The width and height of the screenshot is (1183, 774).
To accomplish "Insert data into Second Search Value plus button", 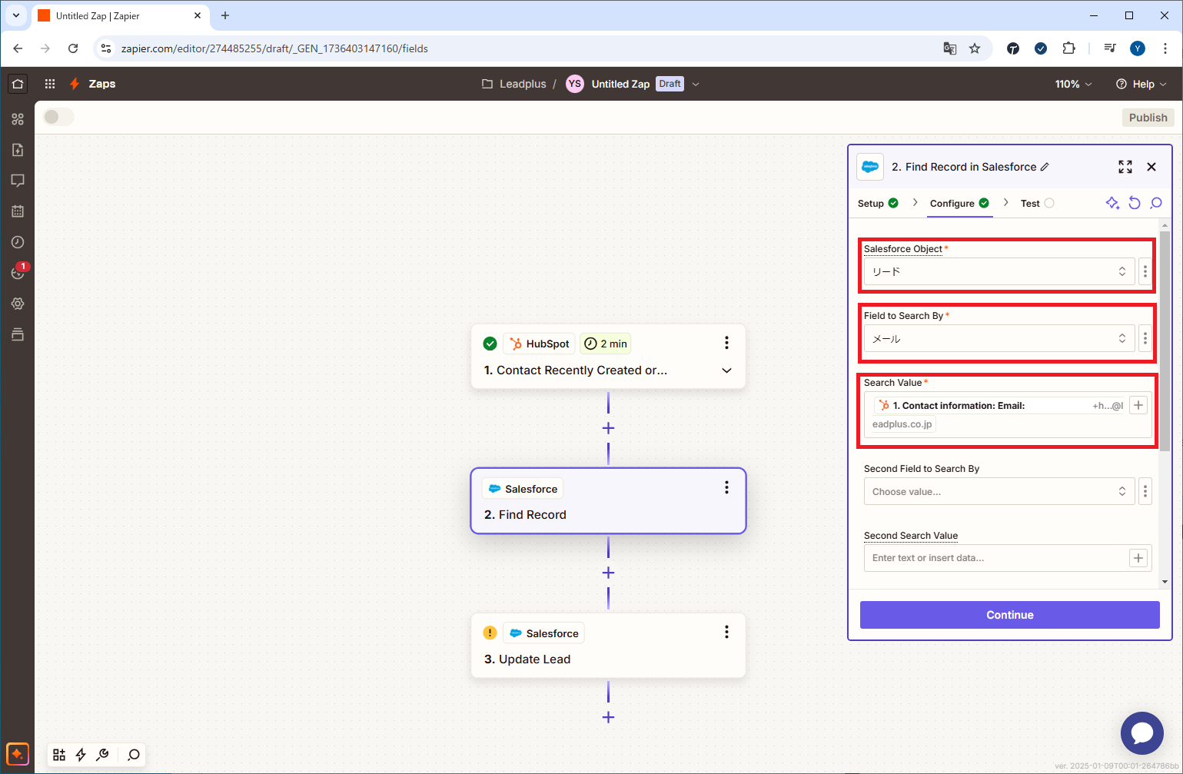I will (x=1138, y=558).
